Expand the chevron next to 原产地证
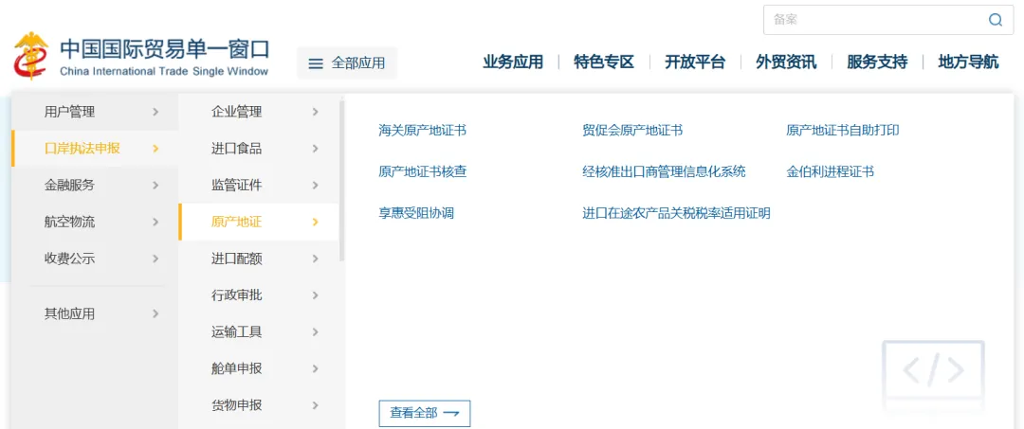The width and height of the screenshot is (1024, 429). click(316, 222)
